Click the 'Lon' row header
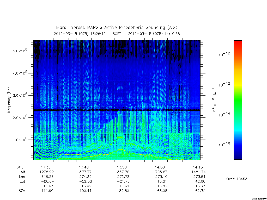267x200 pixels. (22, 177)
